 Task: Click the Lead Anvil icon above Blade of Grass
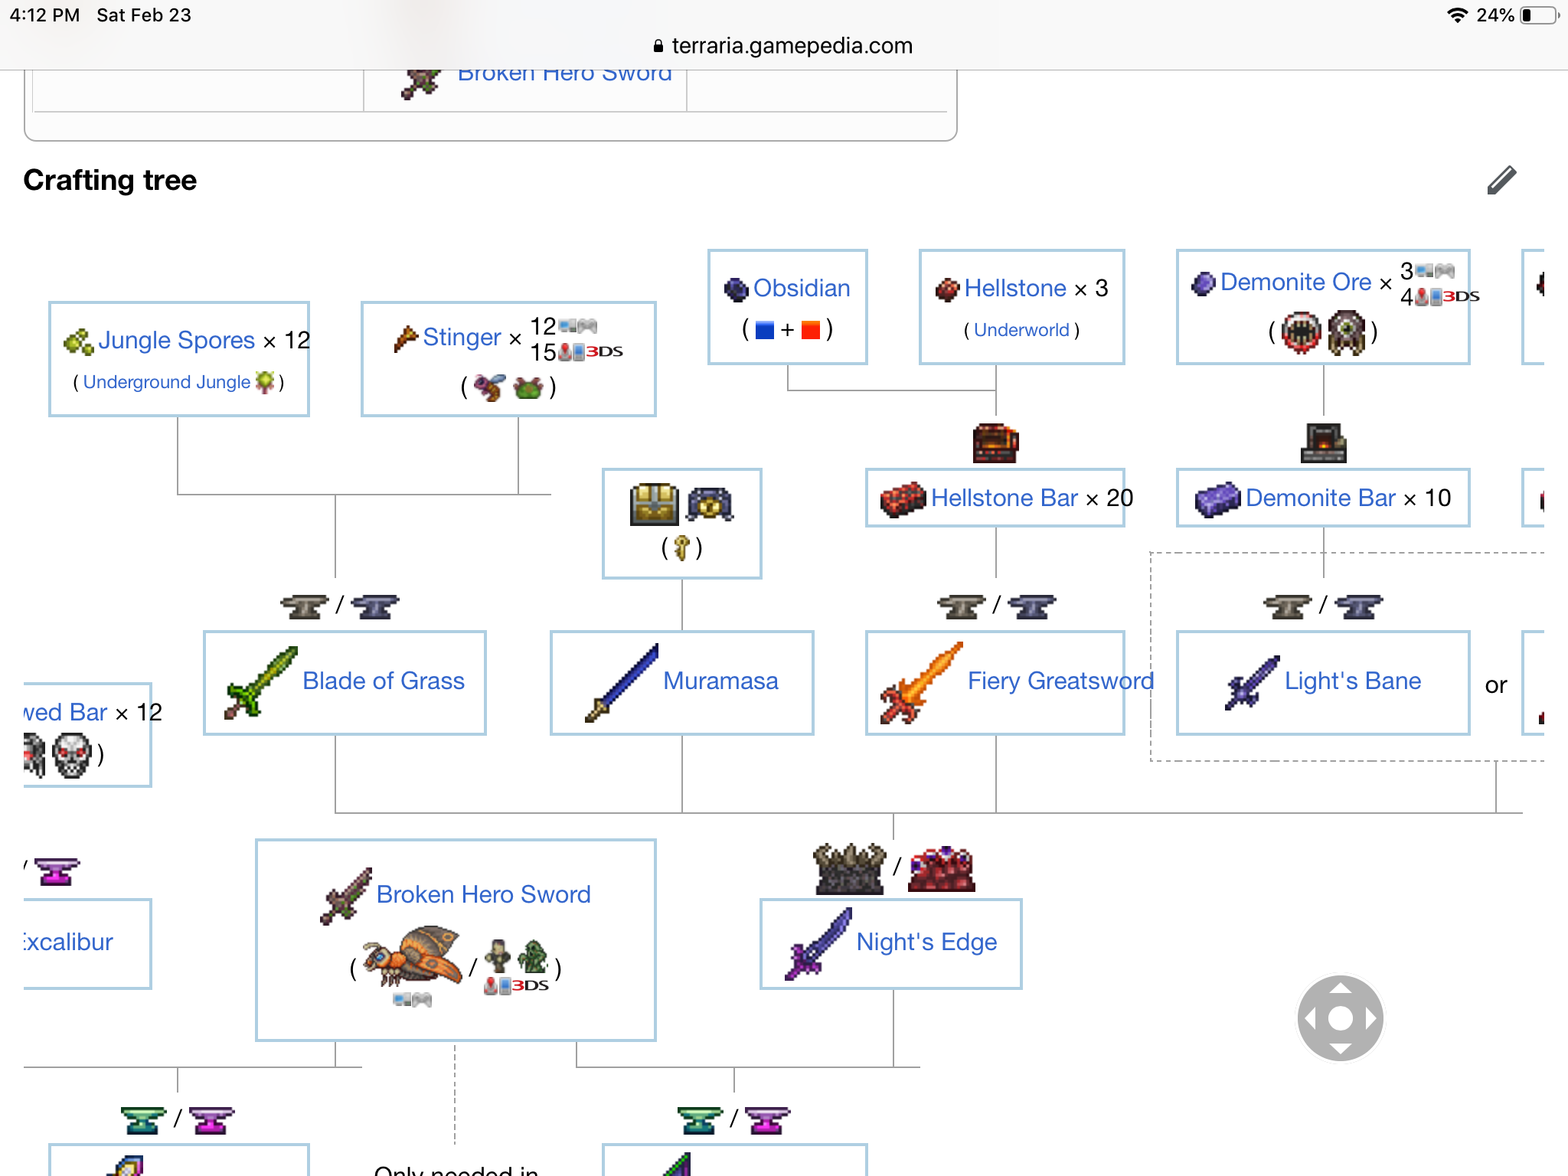tap(375, 606)
